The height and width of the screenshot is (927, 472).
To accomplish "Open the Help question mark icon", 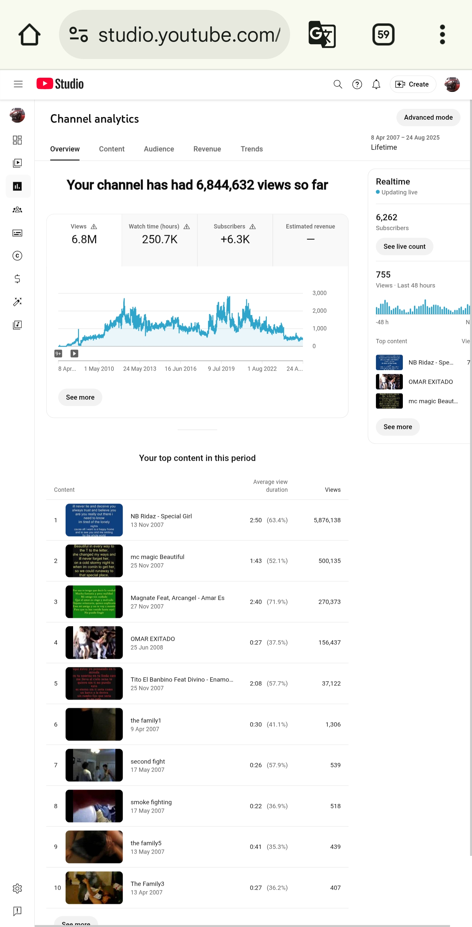I will click(357, 84).
